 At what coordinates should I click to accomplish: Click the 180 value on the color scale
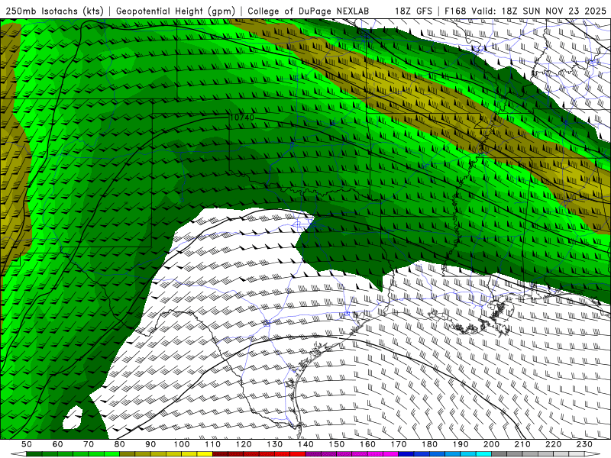click(429, 444)
